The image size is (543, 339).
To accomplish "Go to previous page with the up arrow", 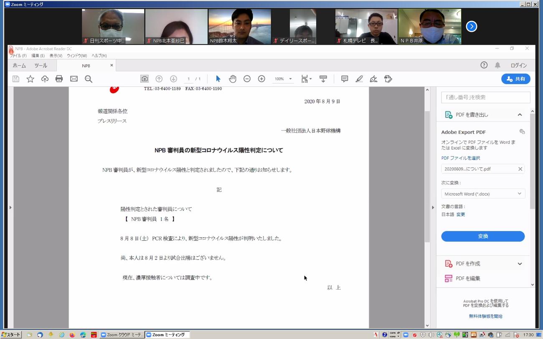I will 159,79.
